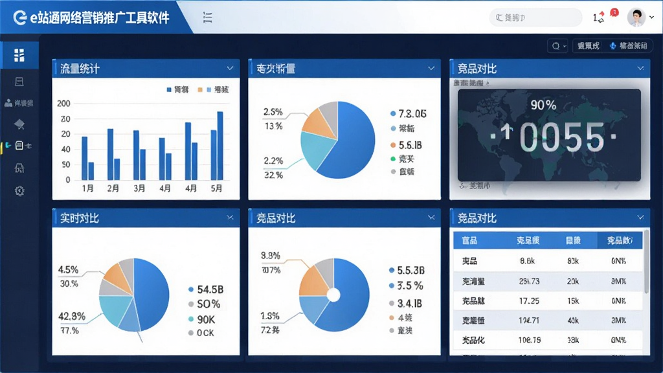Viewport: 663px width, 373px height.
Task: Click the 40k cell in the table
Action: (573, 321)
